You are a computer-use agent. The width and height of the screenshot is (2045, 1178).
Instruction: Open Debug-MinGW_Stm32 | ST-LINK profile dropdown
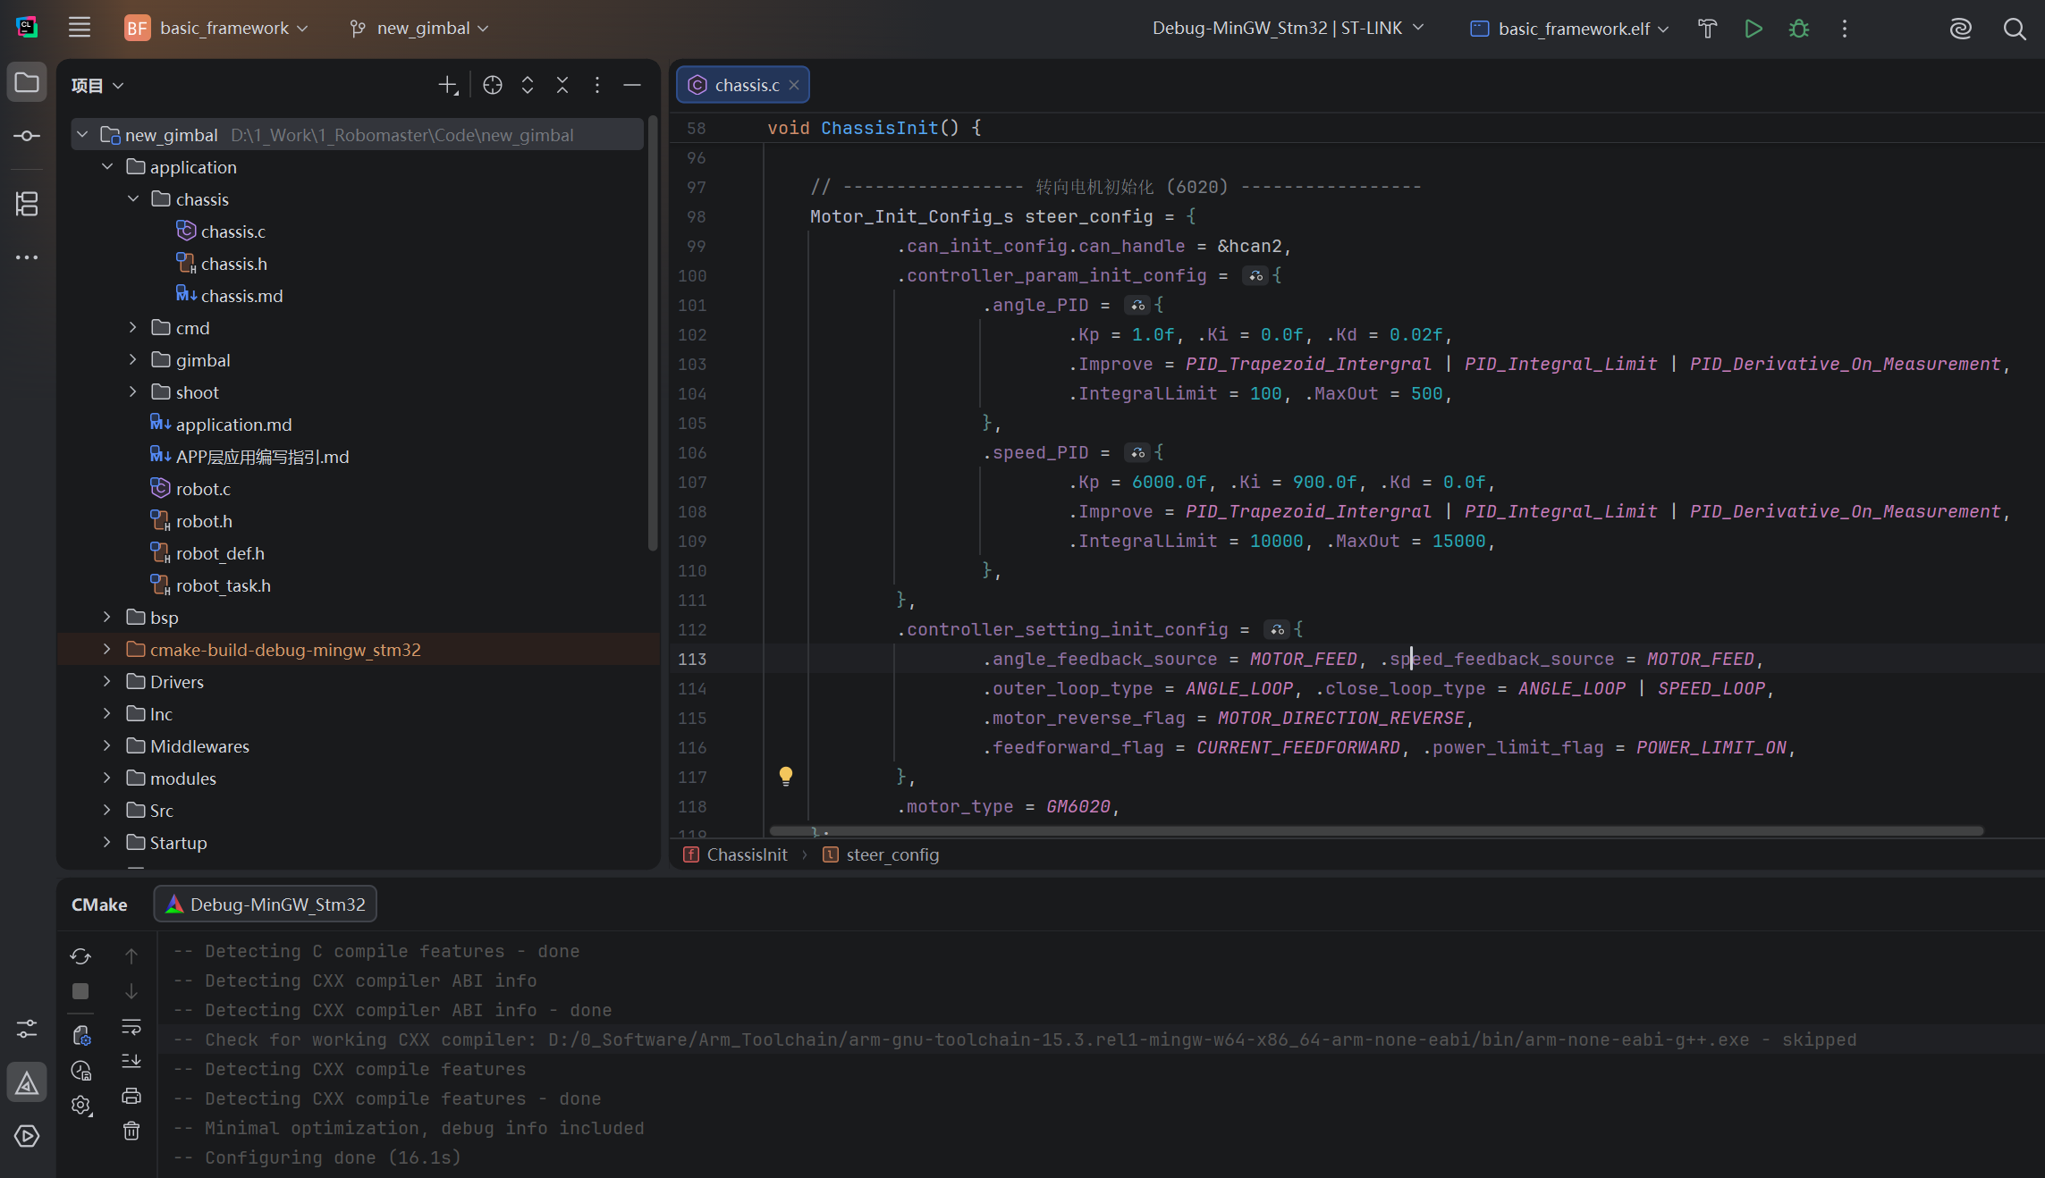[1288, 28]
